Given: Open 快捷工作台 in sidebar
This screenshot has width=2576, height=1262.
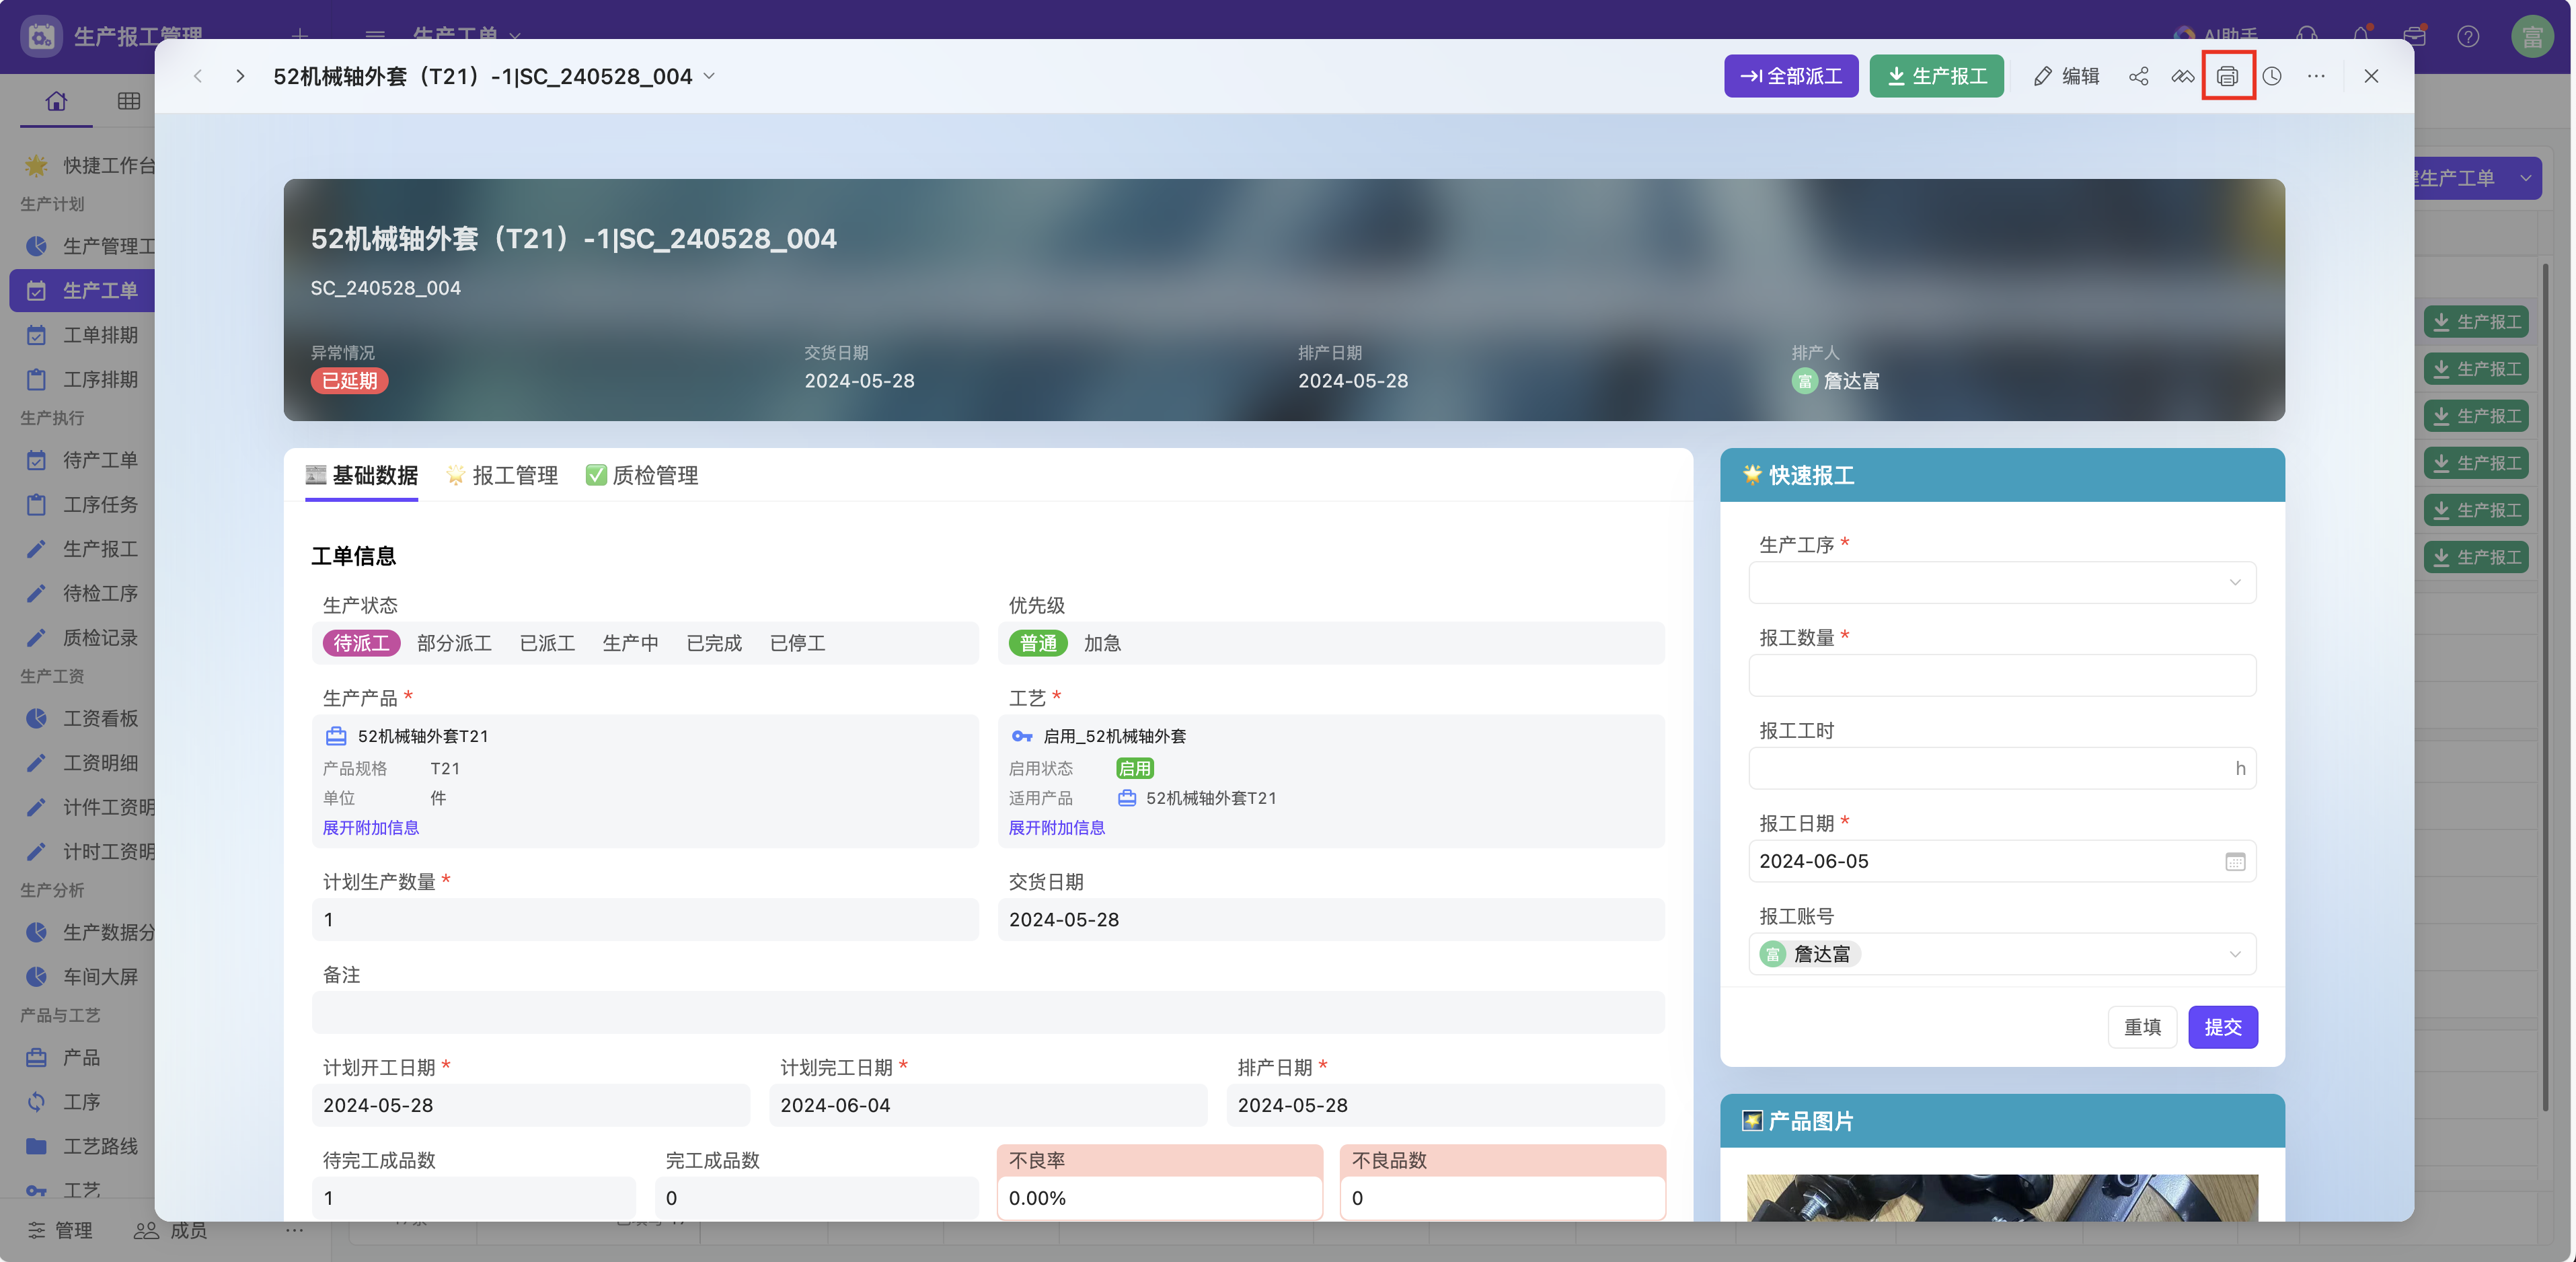Looking at the screenshot, I should [x=82, y=165].
